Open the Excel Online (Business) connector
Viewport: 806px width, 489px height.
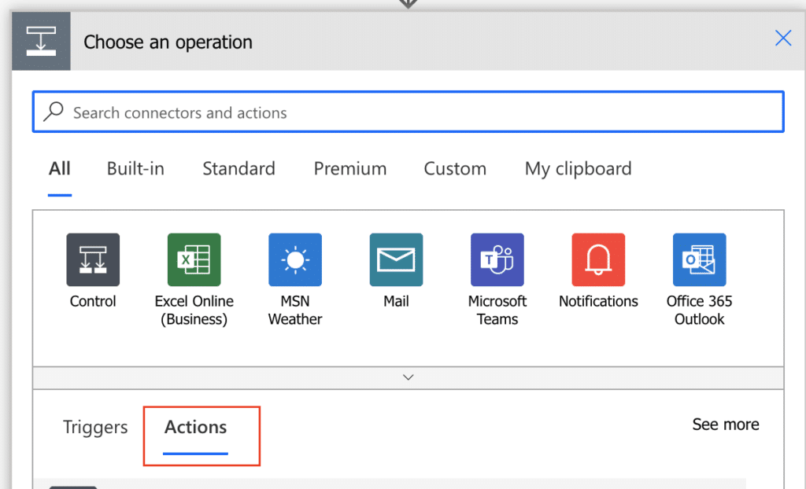(194, 259)
